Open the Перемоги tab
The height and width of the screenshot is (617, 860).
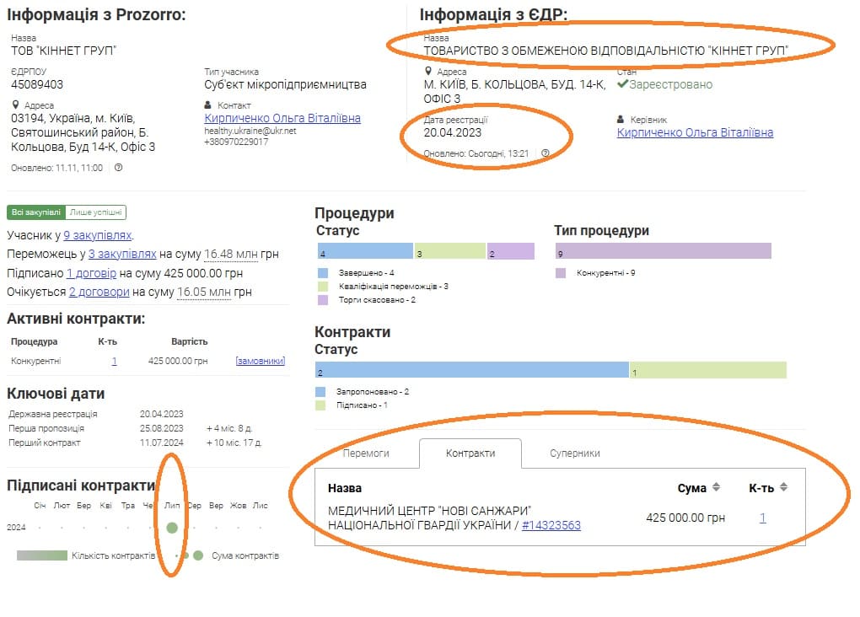(x=366, y=453)
